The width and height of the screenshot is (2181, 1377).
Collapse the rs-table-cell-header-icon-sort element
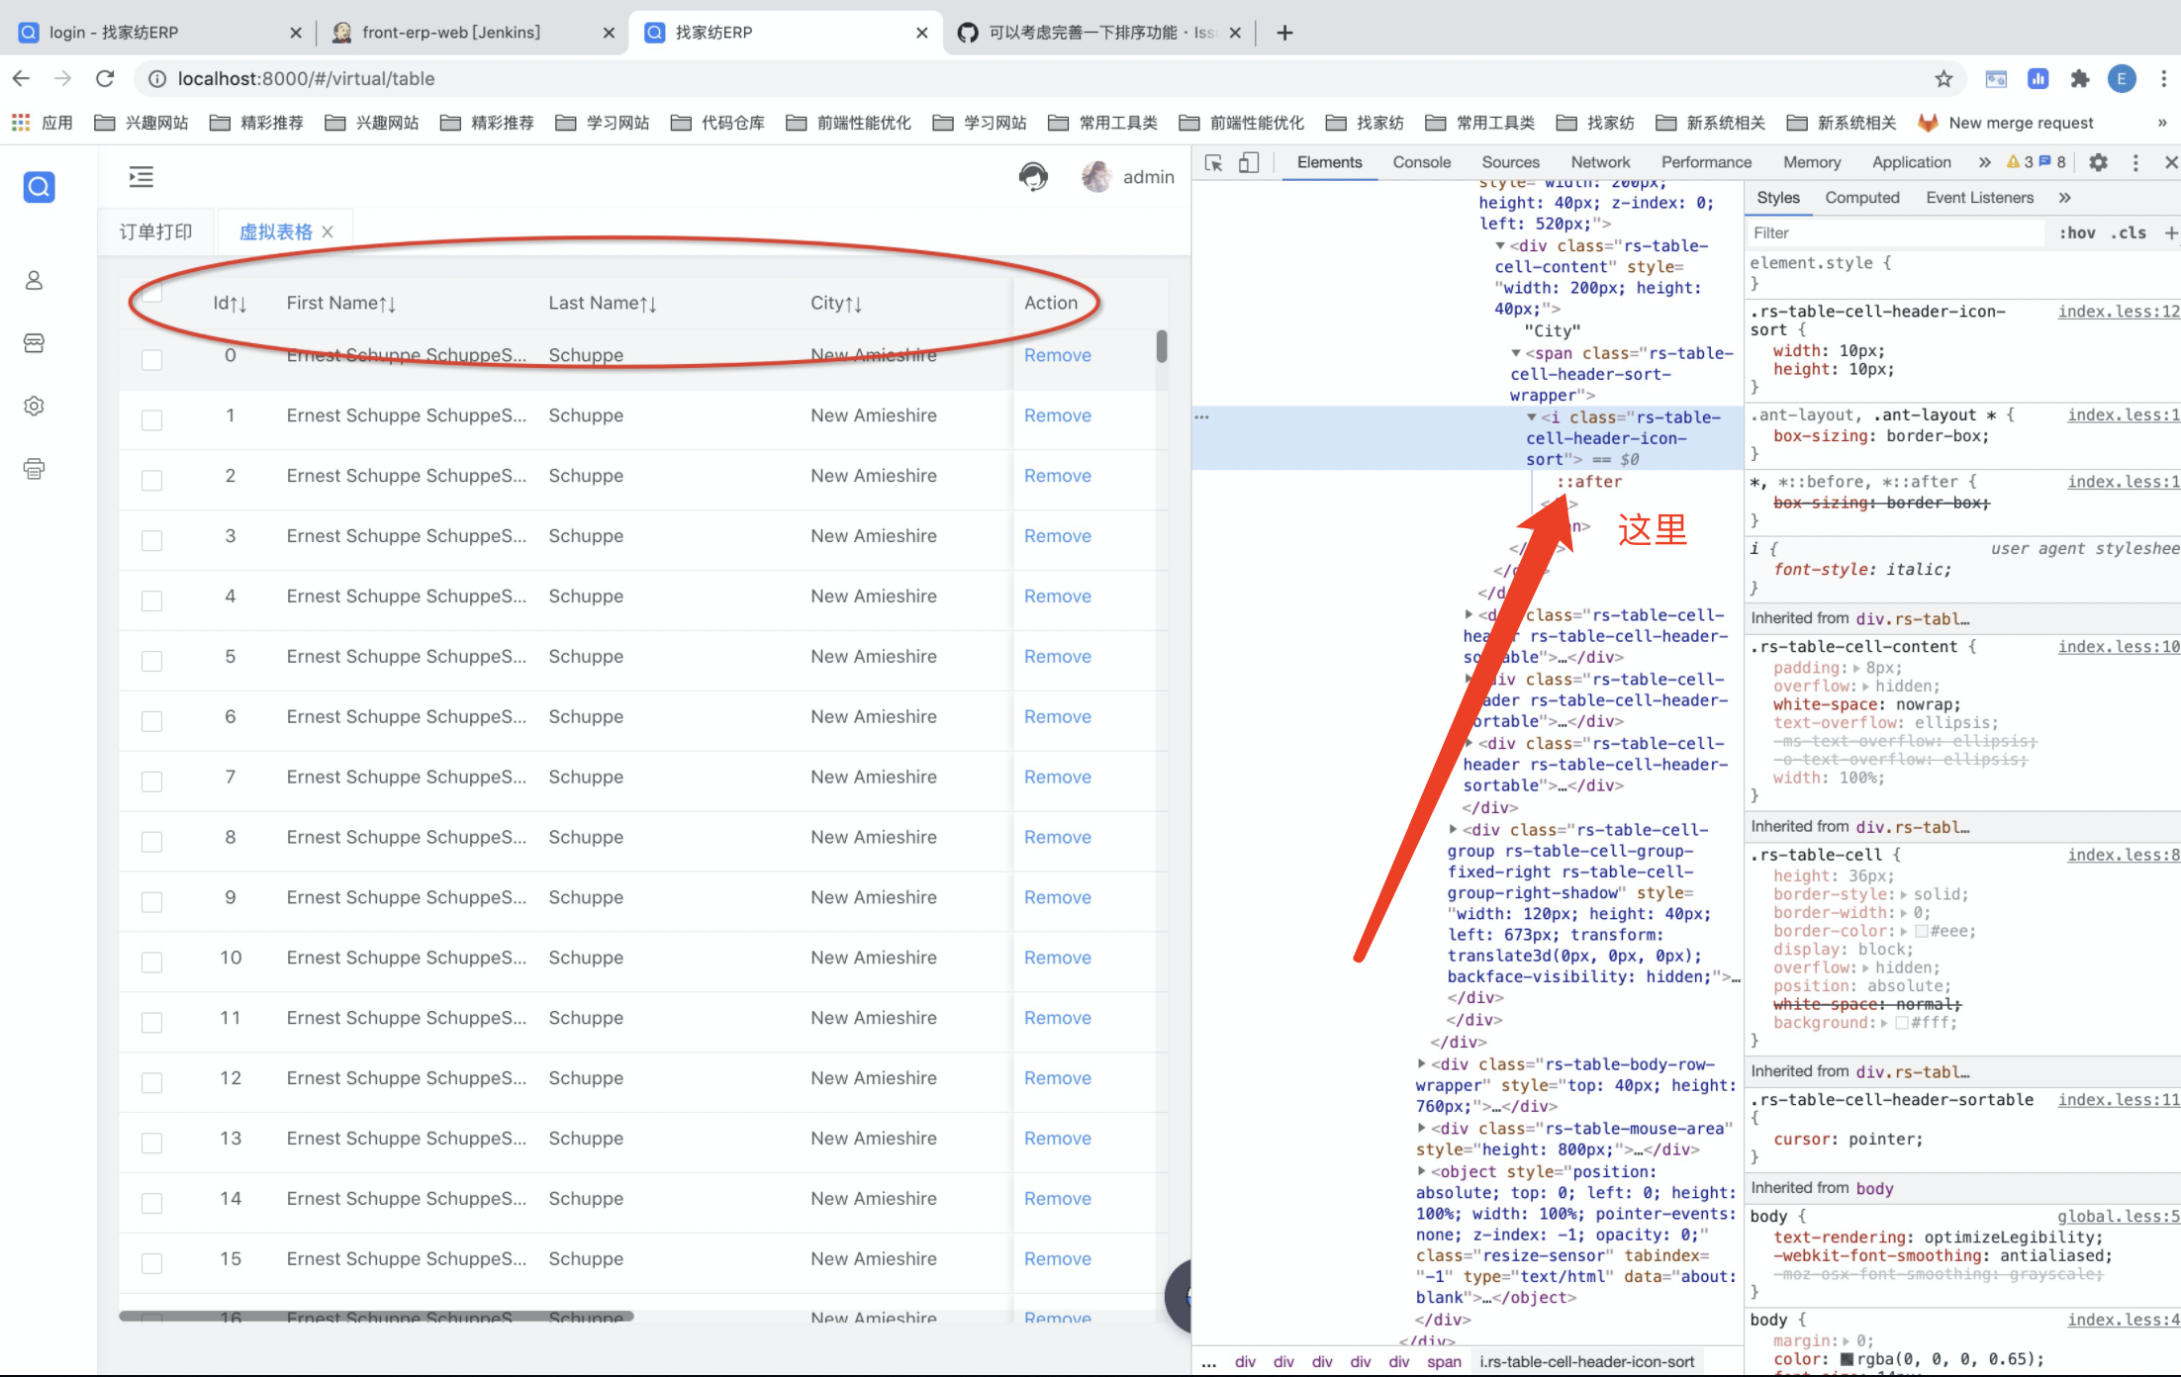(1532, 416)
